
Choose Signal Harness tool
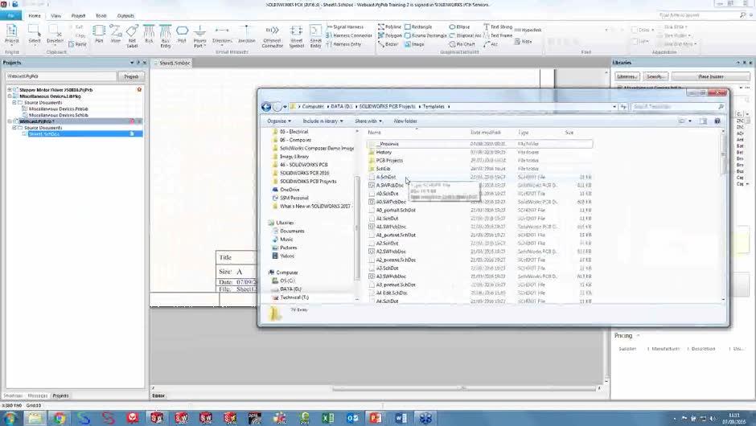(x=346, y=27)
